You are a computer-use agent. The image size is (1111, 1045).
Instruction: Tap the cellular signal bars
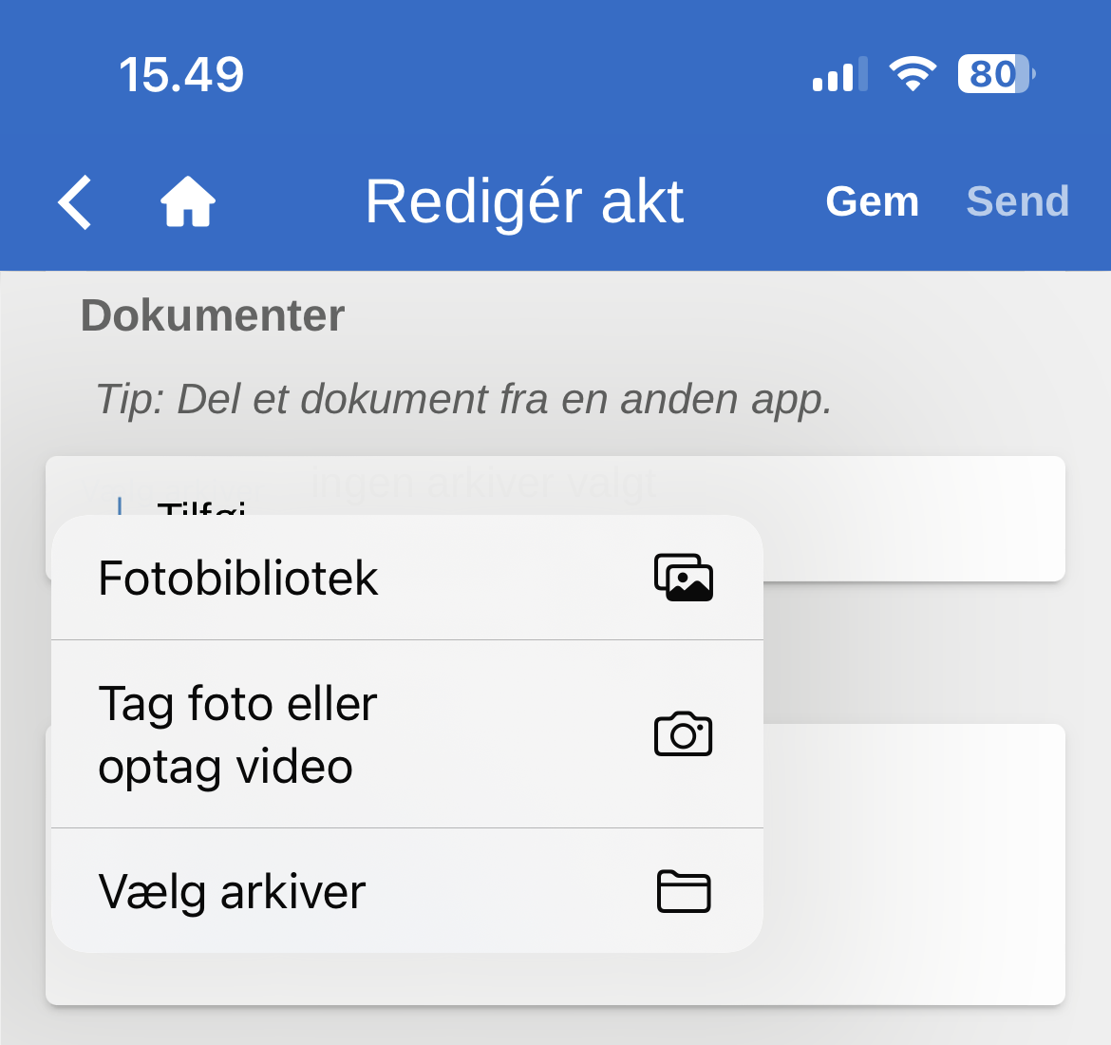[x=839, y=74]
